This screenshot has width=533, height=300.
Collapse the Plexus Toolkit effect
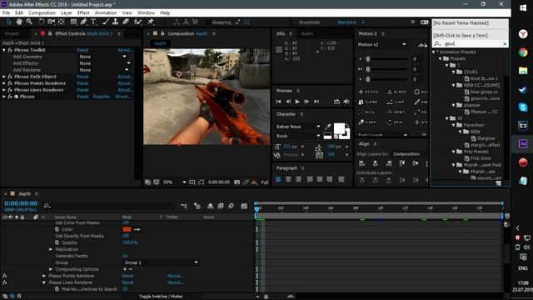coord(3,50)
